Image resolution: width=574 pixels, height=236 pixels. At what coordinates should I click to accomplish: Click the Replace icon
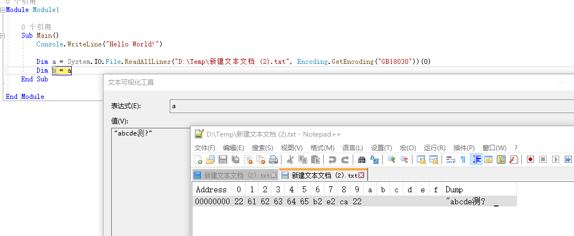(x=375, y=160)
